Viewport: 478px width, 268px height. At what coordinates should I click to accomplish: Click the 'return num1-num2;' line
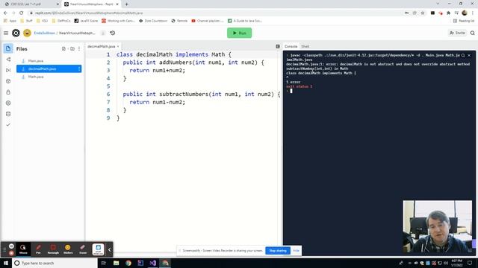(157, 102)
